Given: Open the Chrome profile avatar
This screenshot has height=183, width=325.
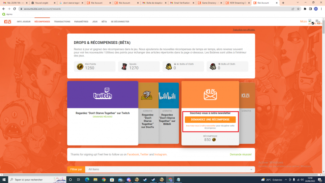Looking at the screenshot, I should coord(316,9).
